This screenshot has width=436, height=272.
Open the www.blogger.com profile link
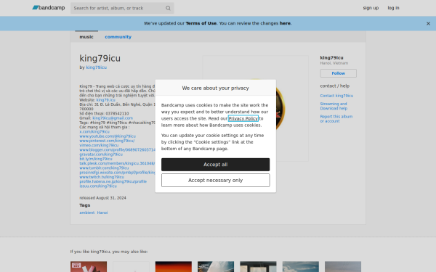pyautogui.click(x=117, y=150)
